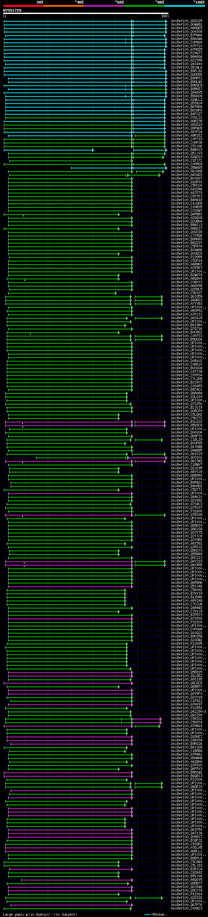Click the green ~80% identity legend bar

(144, 6)
